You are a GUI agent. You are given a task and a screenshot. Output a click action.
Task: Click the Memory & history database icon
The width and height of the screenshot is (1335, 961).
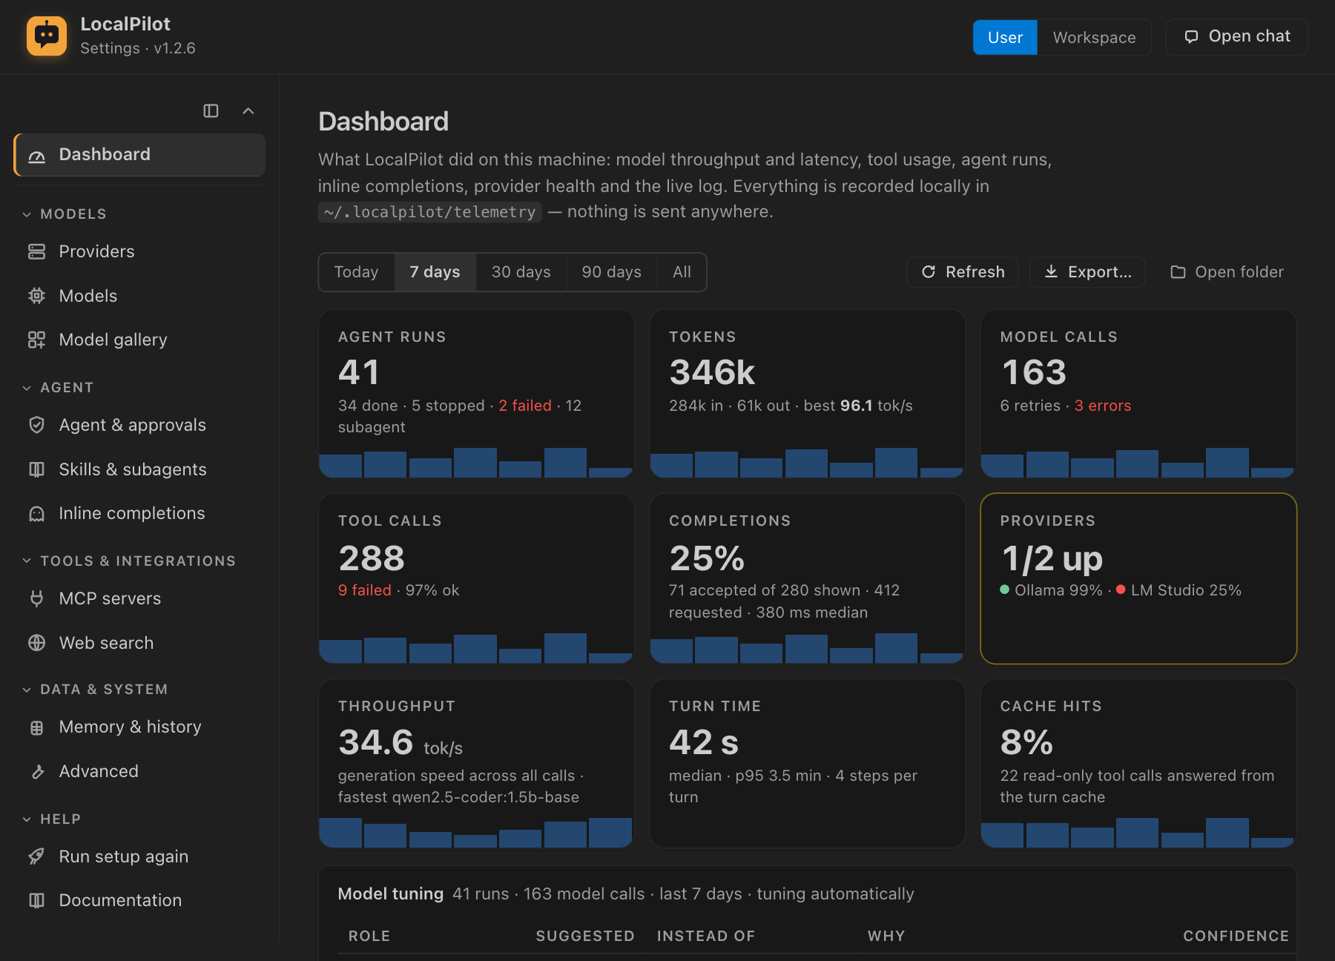click(36, 727)
